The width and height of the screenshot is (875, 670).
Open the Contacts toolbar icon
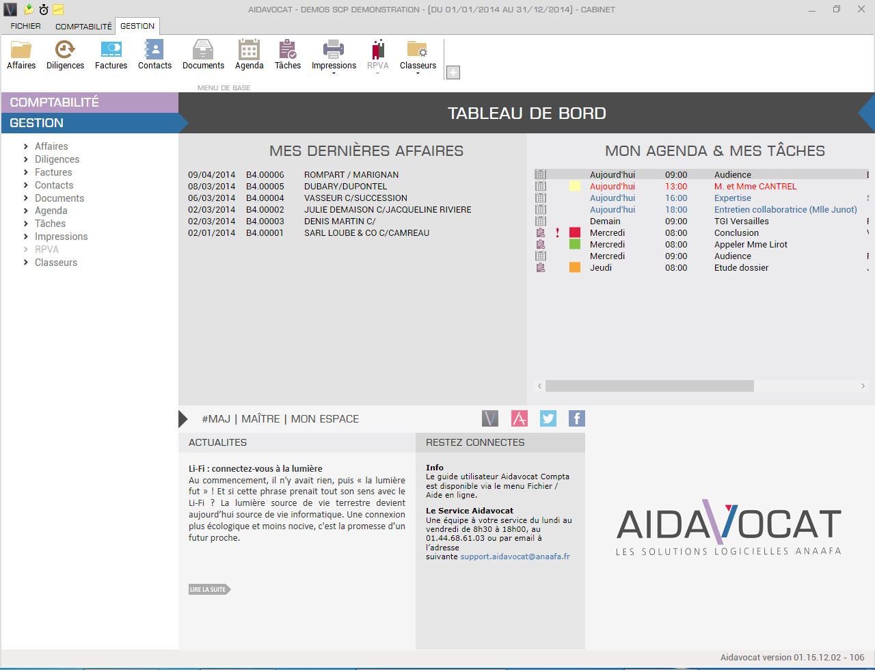(154, 49)
